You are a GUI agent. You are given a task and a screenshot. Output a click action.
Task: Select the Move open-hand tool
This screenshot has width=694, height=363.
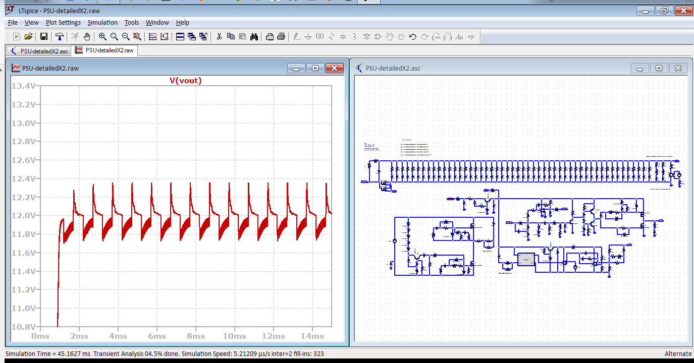[389, 36]
